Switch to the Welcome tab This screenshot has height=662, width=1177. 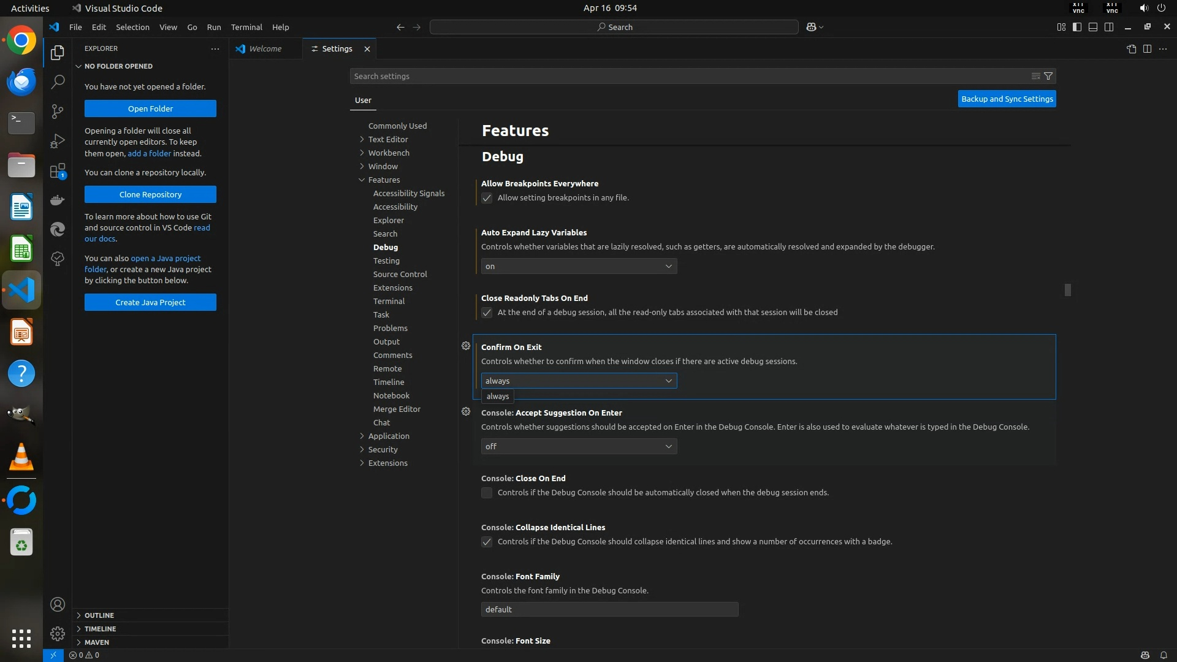[265, 49]
